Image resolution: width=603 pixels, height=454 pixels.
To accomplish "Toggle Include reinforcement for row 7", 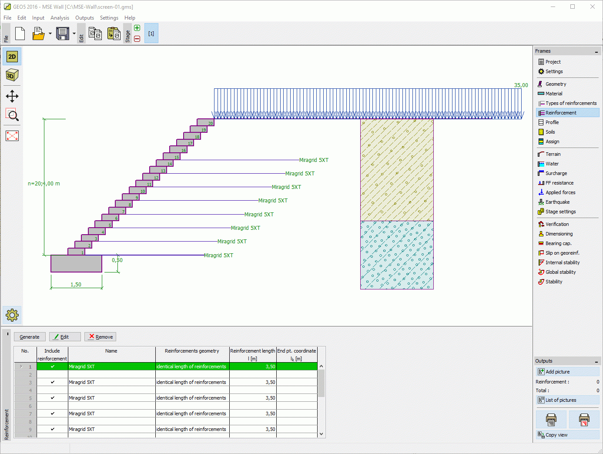I will pyautogui.click(x=52, y=414).
